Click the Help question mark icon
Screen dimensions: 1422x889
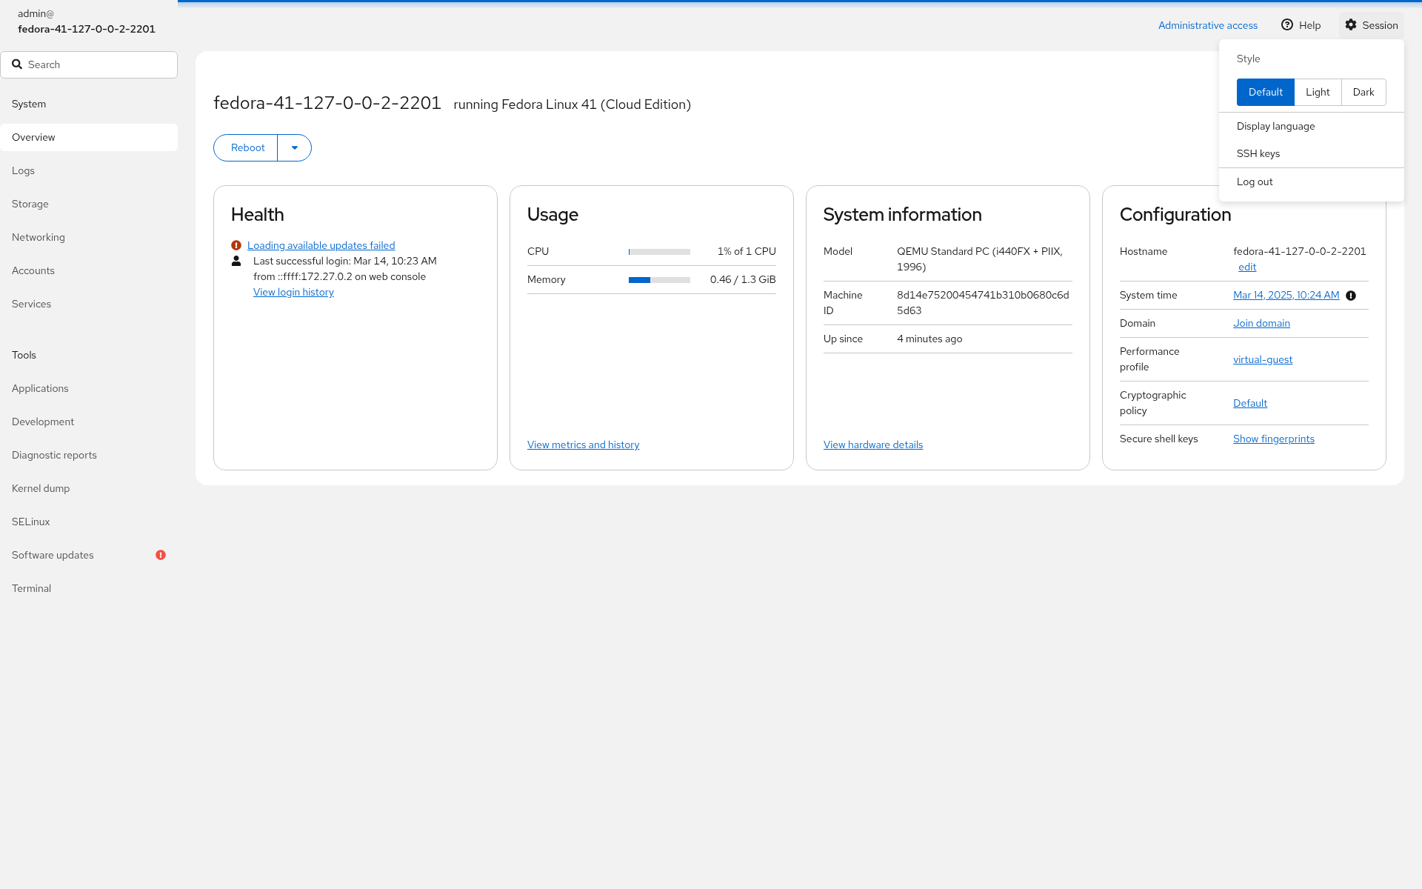[x=1287, y=25]
